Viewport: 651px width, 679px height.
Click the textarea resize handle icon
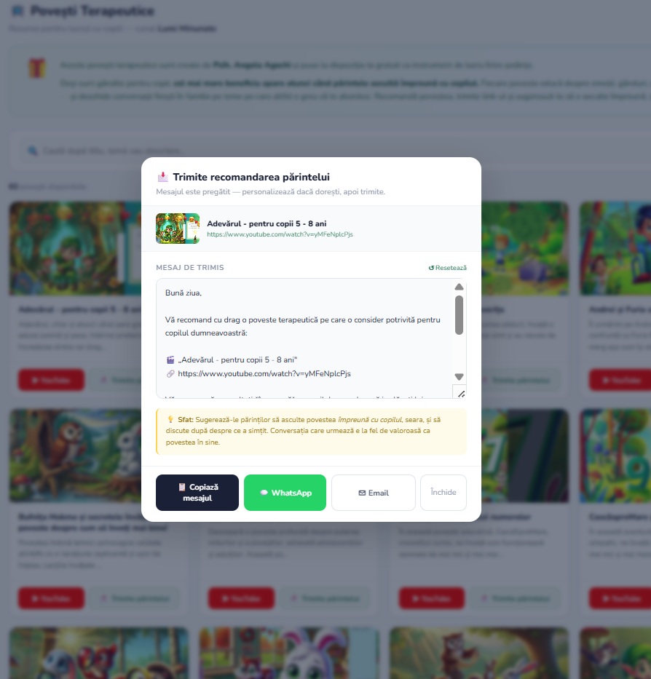point(460,392)
